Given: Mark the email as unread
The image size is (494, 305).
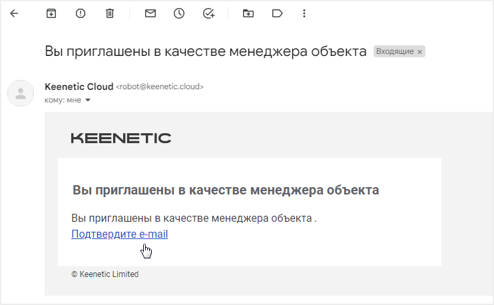Looking at the screenshot, I should click(150, 13).
